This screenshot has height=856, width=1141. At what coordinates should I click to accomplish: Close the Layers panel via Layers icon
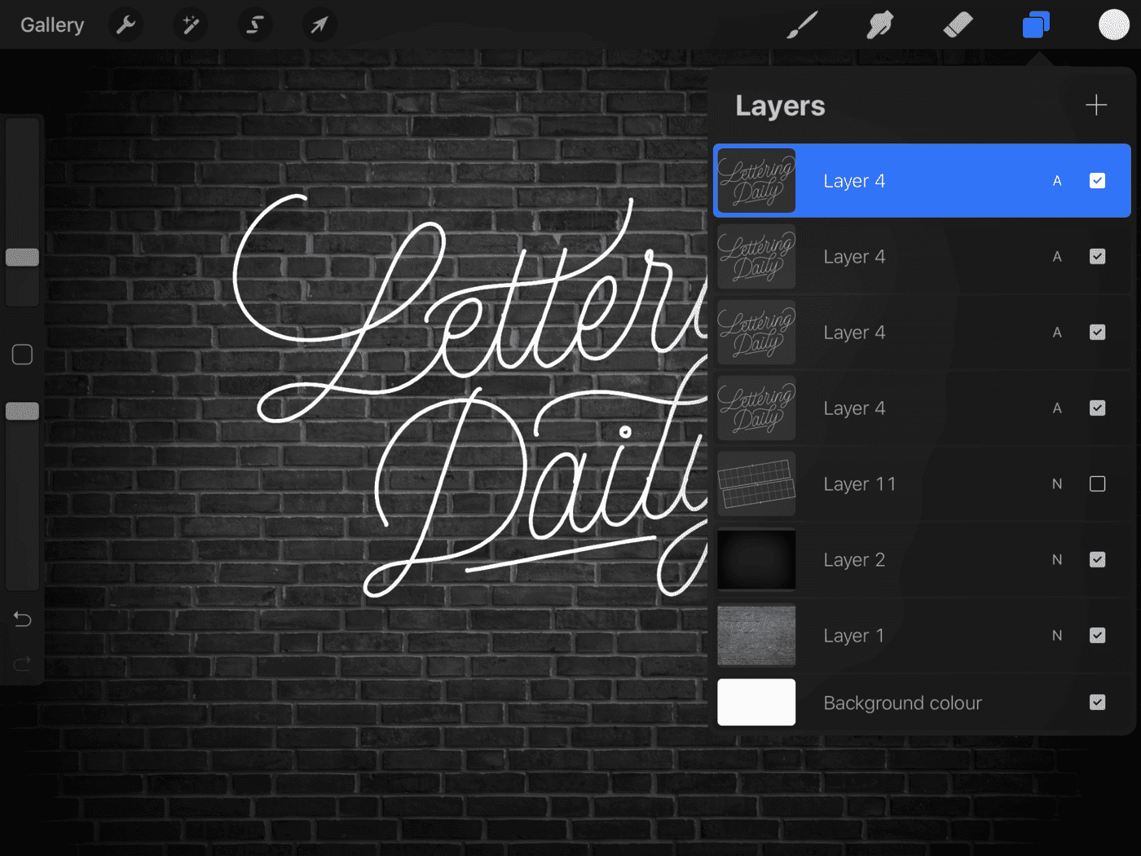pyautogui.click(x=1036, y=25)
